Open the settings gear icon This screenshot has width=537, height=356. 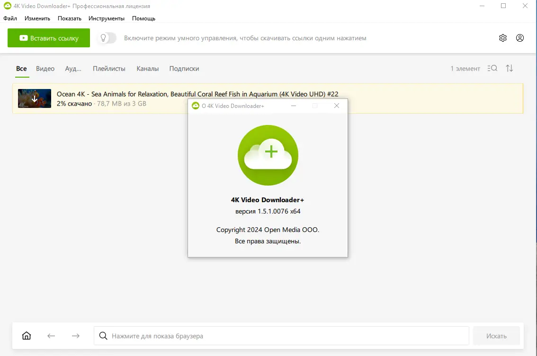[502, 38]
